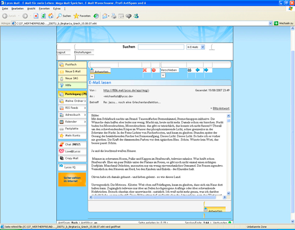The image size is (295, 230).
Task: Click the IE Stop loading icon
Action: coord(36,16)
